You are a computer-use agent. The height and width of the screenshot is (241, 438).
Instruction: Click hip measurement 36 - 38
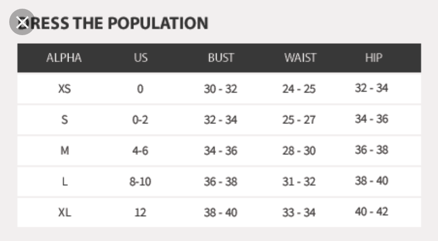372,150
